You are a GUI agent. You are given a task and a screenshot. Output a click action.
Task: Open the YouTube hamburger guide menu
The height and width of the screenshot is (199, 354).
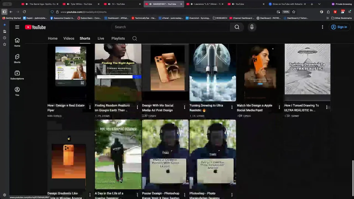pyautogui.click(x=17, y=27)
